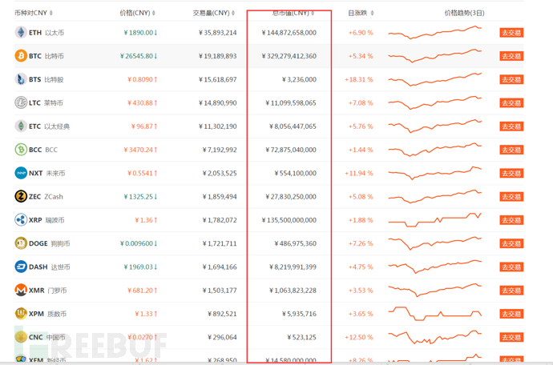This screenshot has width=553, height=365.
Task: Sort by the 日涨跌 column header
Action: pos(361,13)
